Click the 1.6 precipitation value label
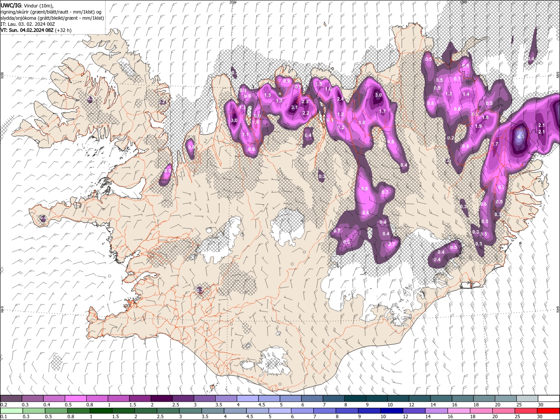The height and width of the screenshot is (420, 560). coord(328,89)
